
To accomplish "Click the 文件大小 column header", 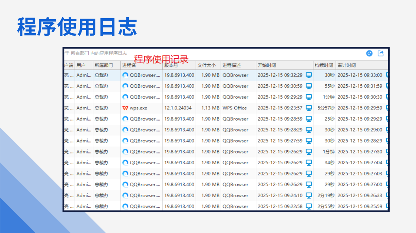I will [x=206, y=65].
